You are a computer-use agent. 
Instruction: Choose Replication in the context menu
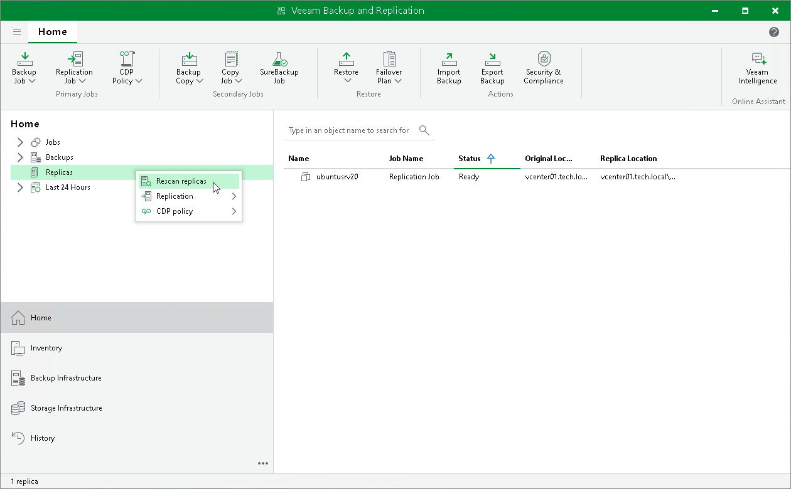[189, 196]
